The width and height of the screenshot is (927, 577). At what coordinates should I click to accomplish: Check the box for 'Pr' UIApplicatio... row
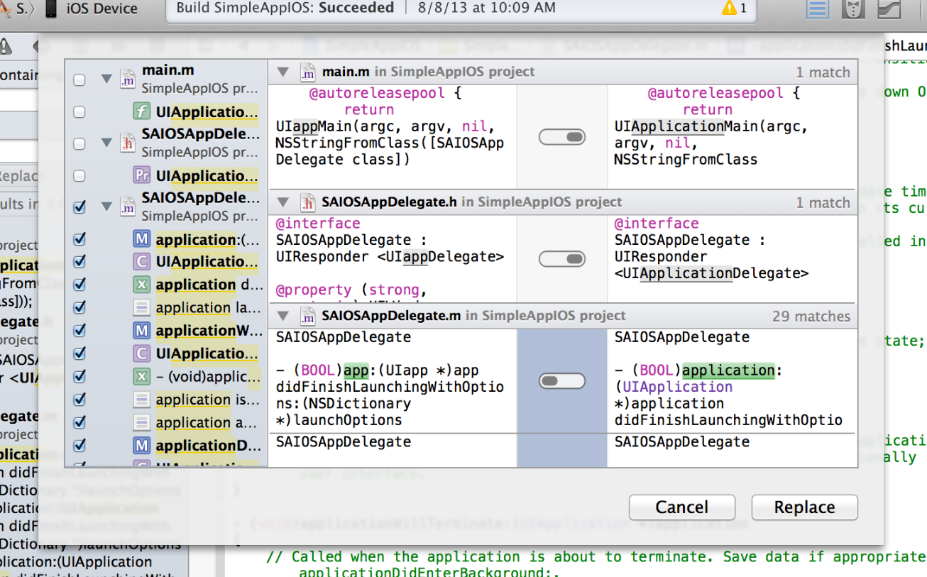[x=79, y=175]
